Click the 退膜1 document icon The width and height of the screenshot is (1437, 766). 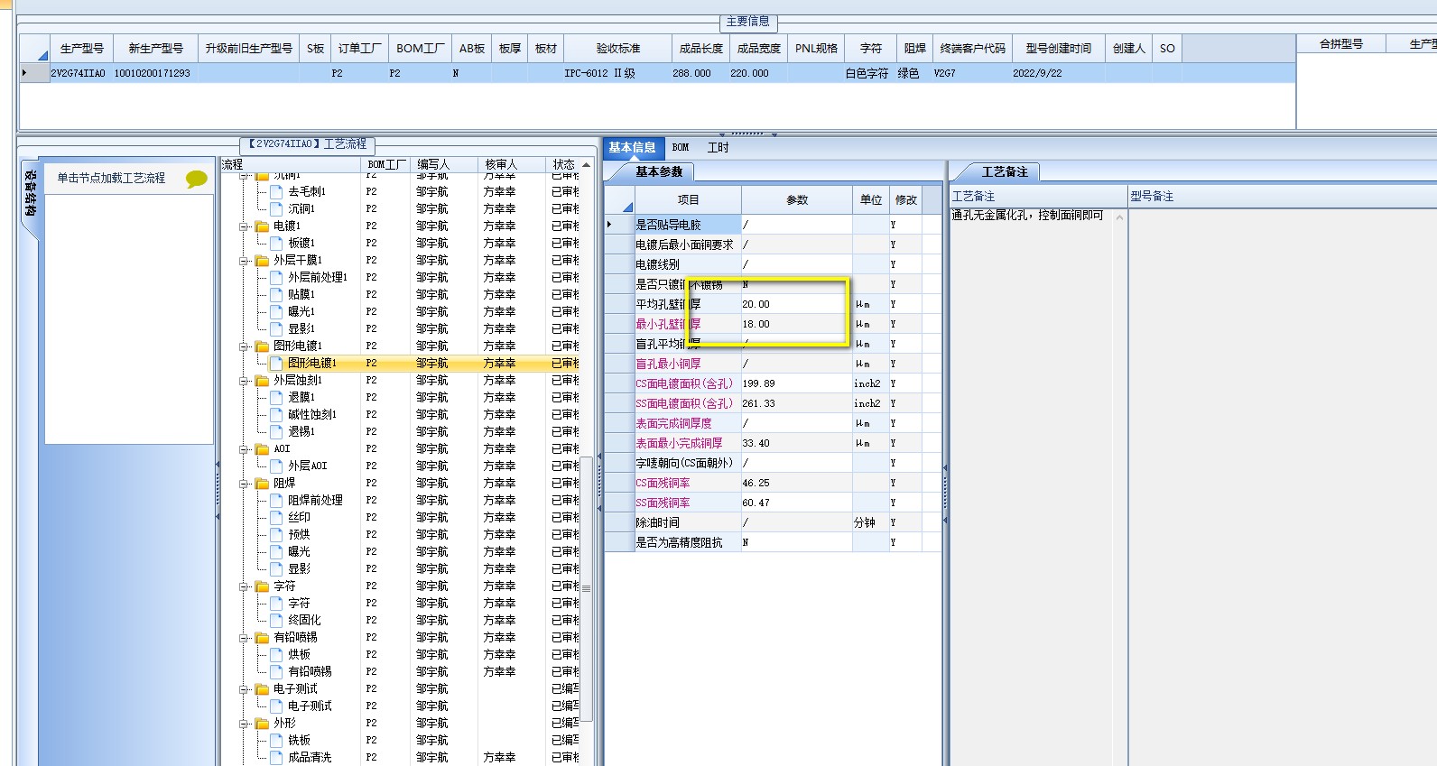pyautogui.click(x=276, y=397)
